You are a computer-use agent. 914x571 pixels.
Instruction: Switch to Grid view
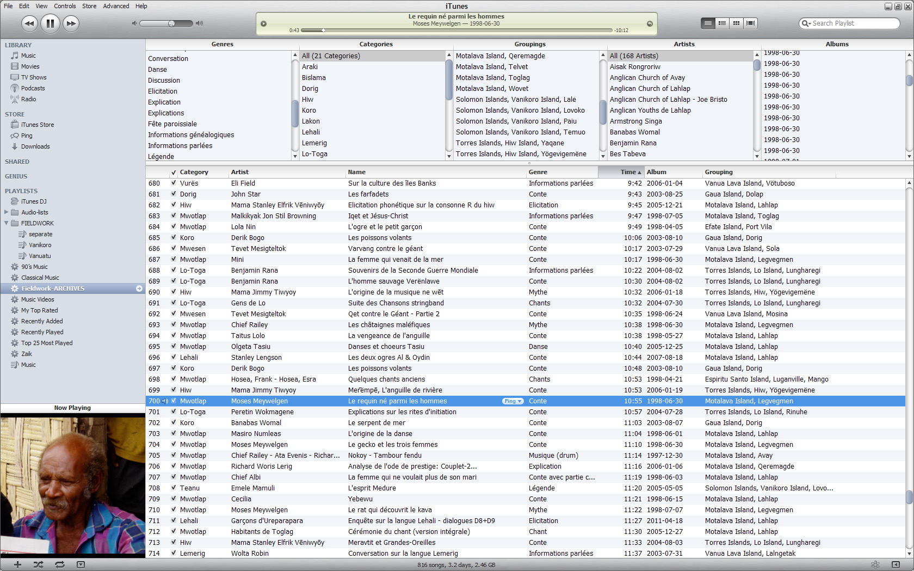(736, 23)
